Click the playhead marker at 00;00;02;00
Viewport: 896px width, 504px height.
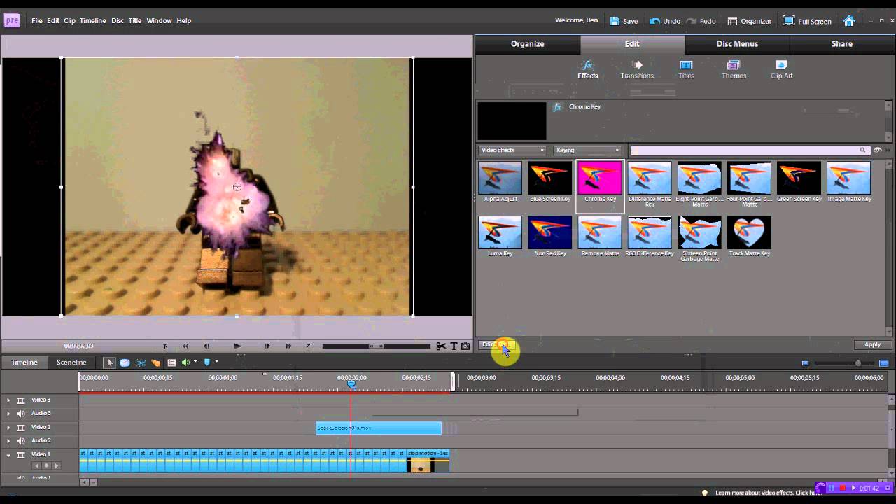[351, 384]
